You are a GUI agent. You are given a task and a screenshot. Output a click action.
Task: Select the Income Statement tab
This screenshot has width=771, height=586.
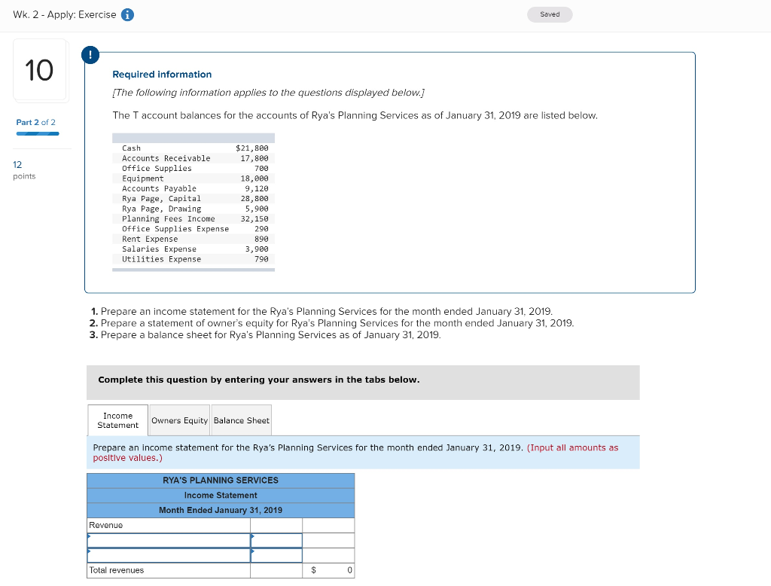[x=117, y=420]
